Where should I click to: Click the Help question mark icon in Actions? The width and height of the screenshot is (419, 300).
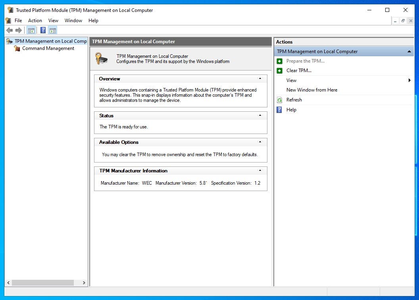click(279, 110)
